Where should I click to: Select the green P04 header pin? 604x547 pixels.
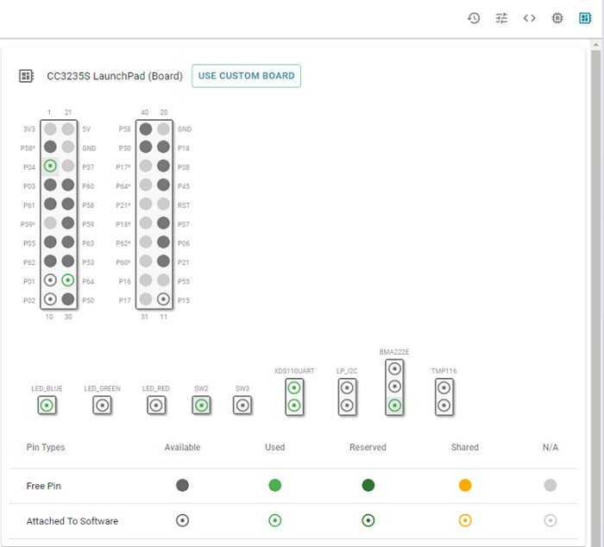coord(50,167)
